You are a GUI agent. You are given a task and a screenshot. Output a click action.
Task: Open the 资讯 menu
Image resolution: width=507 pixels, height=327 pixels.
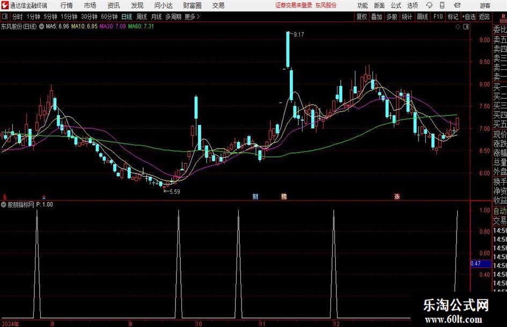(114, 5)
